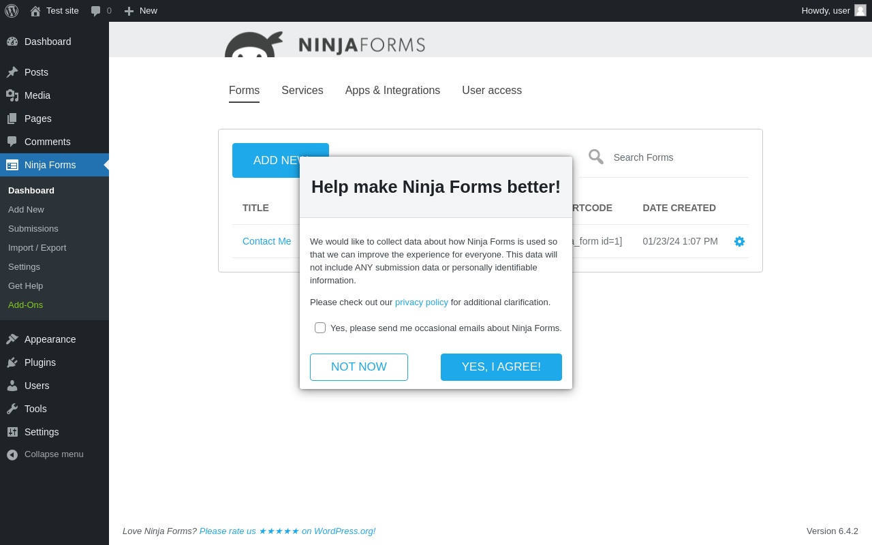Click the Comments speech bubble sidebar icon
The image size is (872, 545).
(12, 142)
